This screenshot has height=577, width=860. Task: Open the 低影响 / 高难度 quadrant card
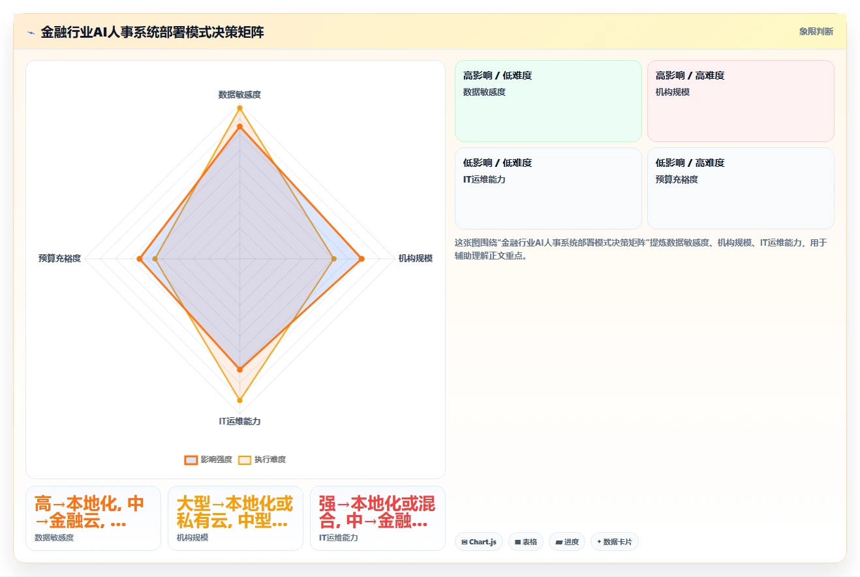pyautogui.click(x=741, y=188)
